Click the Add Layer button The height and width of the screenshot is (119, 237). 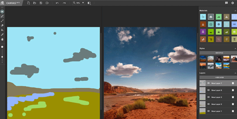pyautogui.click(x=219, y=77)
